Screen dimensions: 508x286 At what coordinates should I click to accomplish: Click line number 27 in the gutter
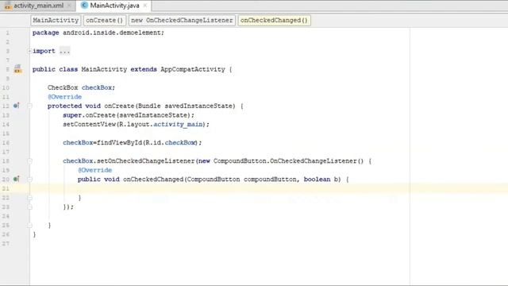6,244
